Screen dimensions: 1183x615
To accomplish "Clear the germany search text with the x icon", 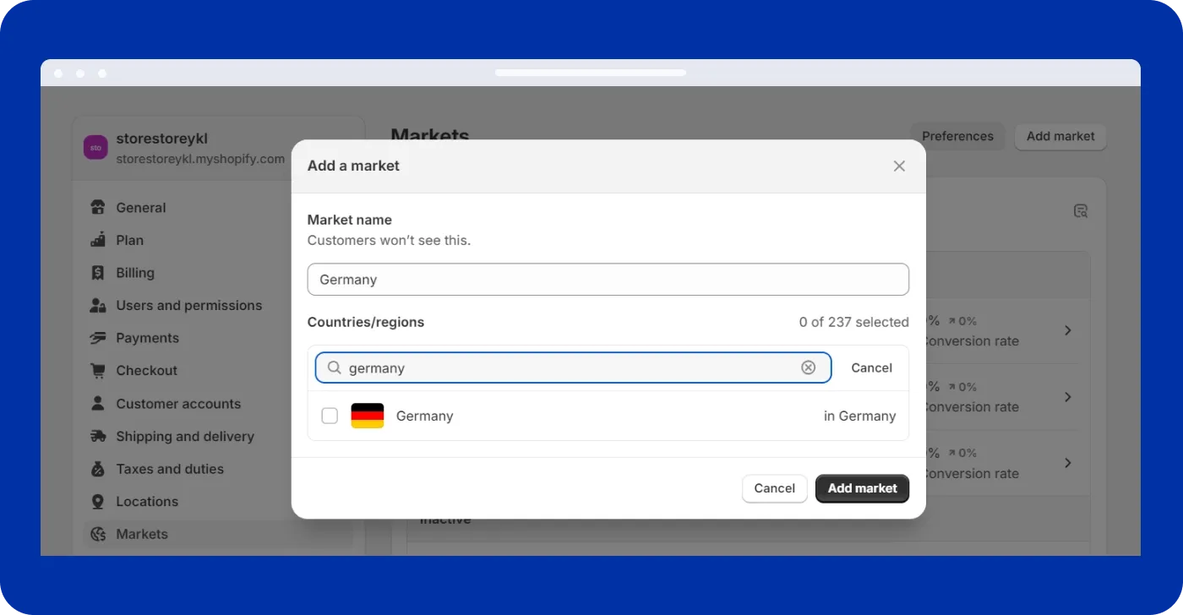I will [x=808, y=367].
